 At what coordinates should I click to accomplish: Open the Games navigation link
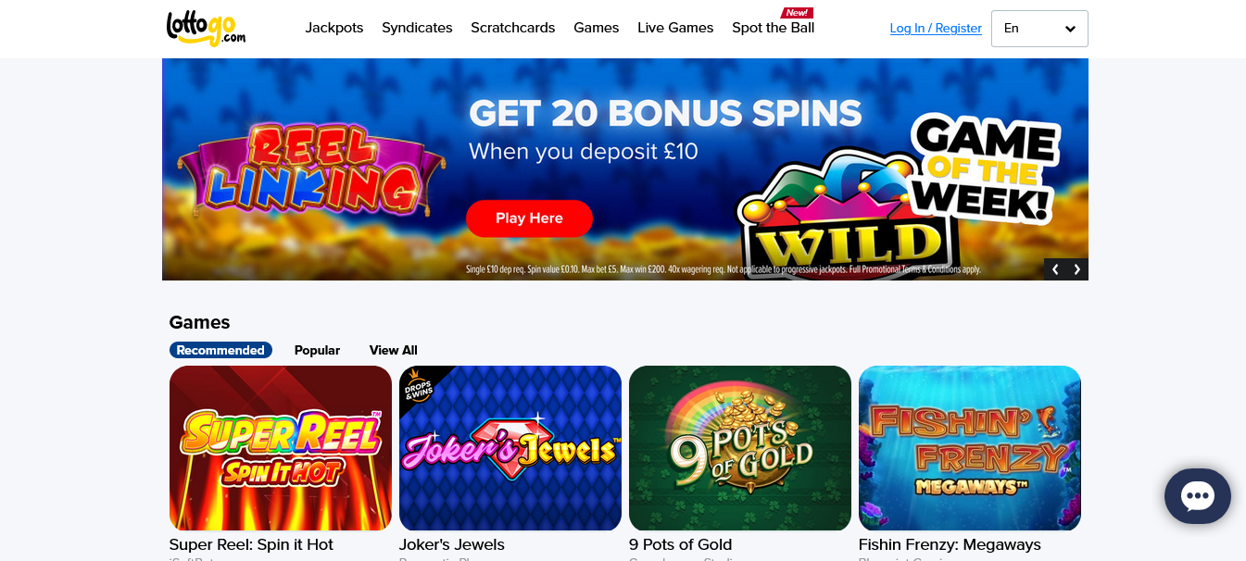tap(597, 28)
